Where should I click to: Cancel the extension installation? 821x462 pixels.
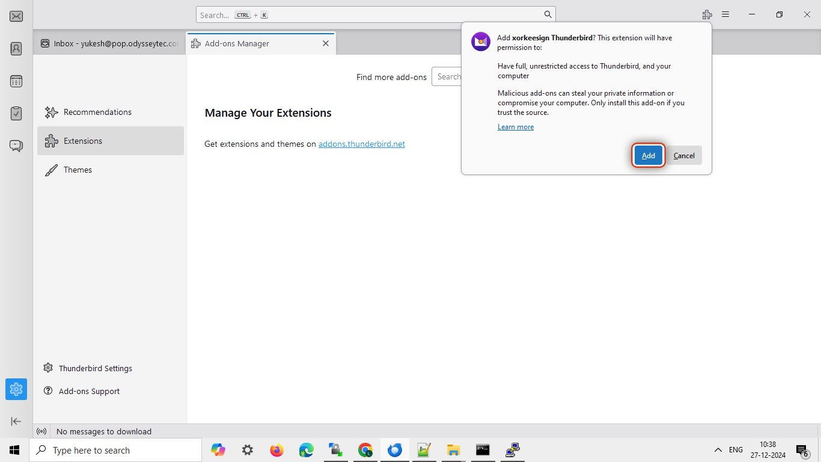(x=684, y=155)
